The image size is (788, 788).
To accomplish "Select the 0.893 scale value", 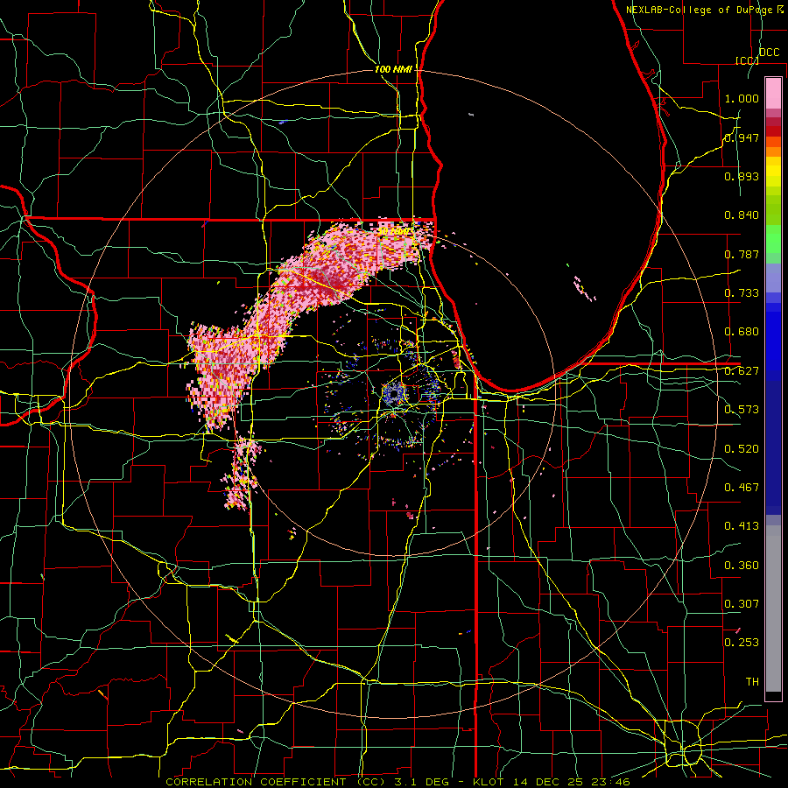I will click(x=742, y=176).
